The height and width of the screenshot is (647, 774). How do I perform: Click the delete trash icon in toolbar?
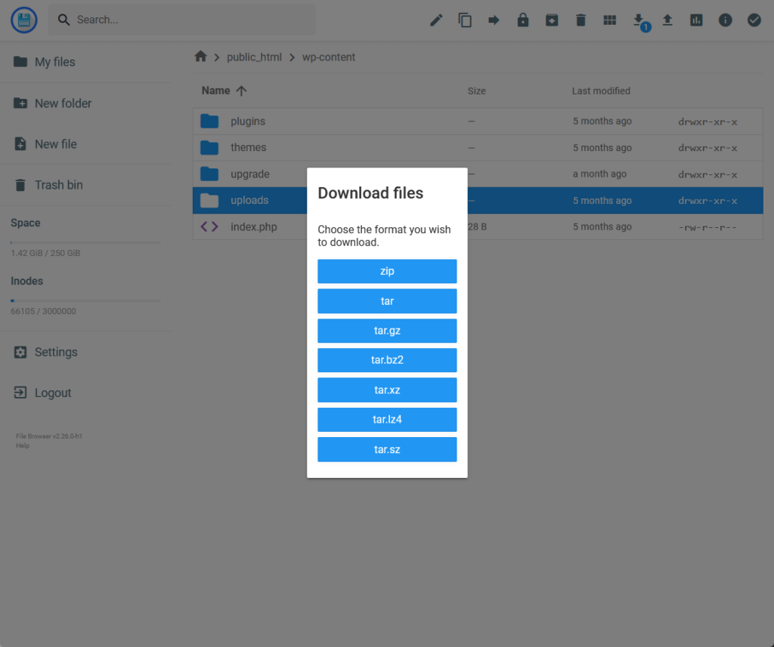click(581, 20)
